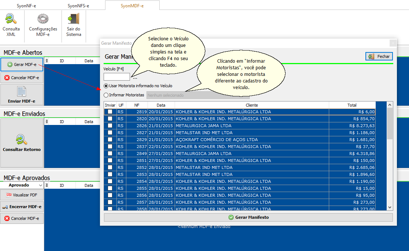Click the Gerar MDF-e button
The width and height of the screenshot is (409, 251).
coord(22,64)
